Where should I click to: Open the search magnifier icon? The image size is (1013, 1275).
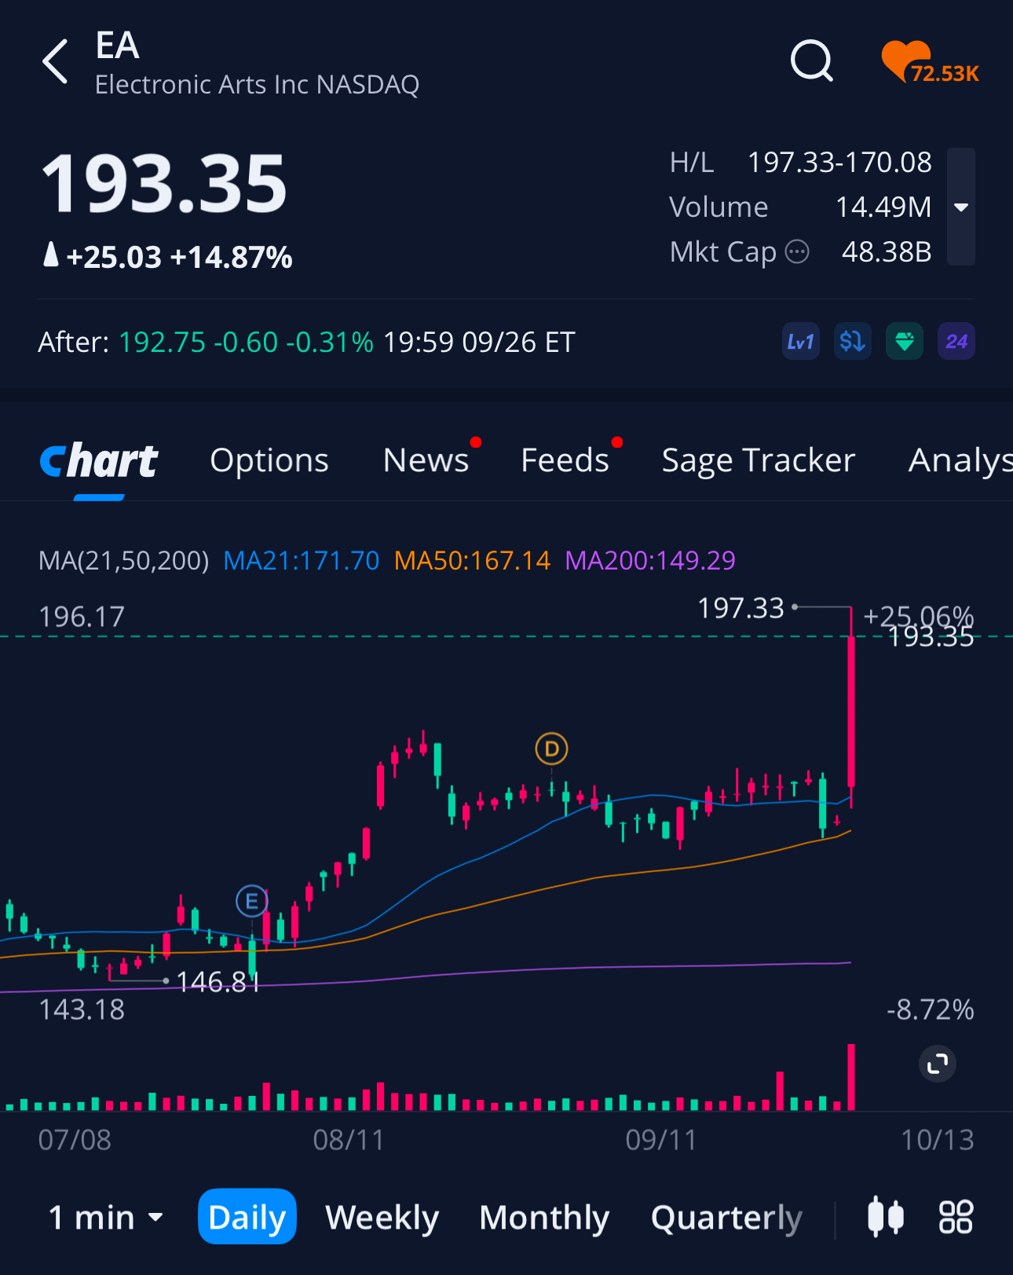811,61
